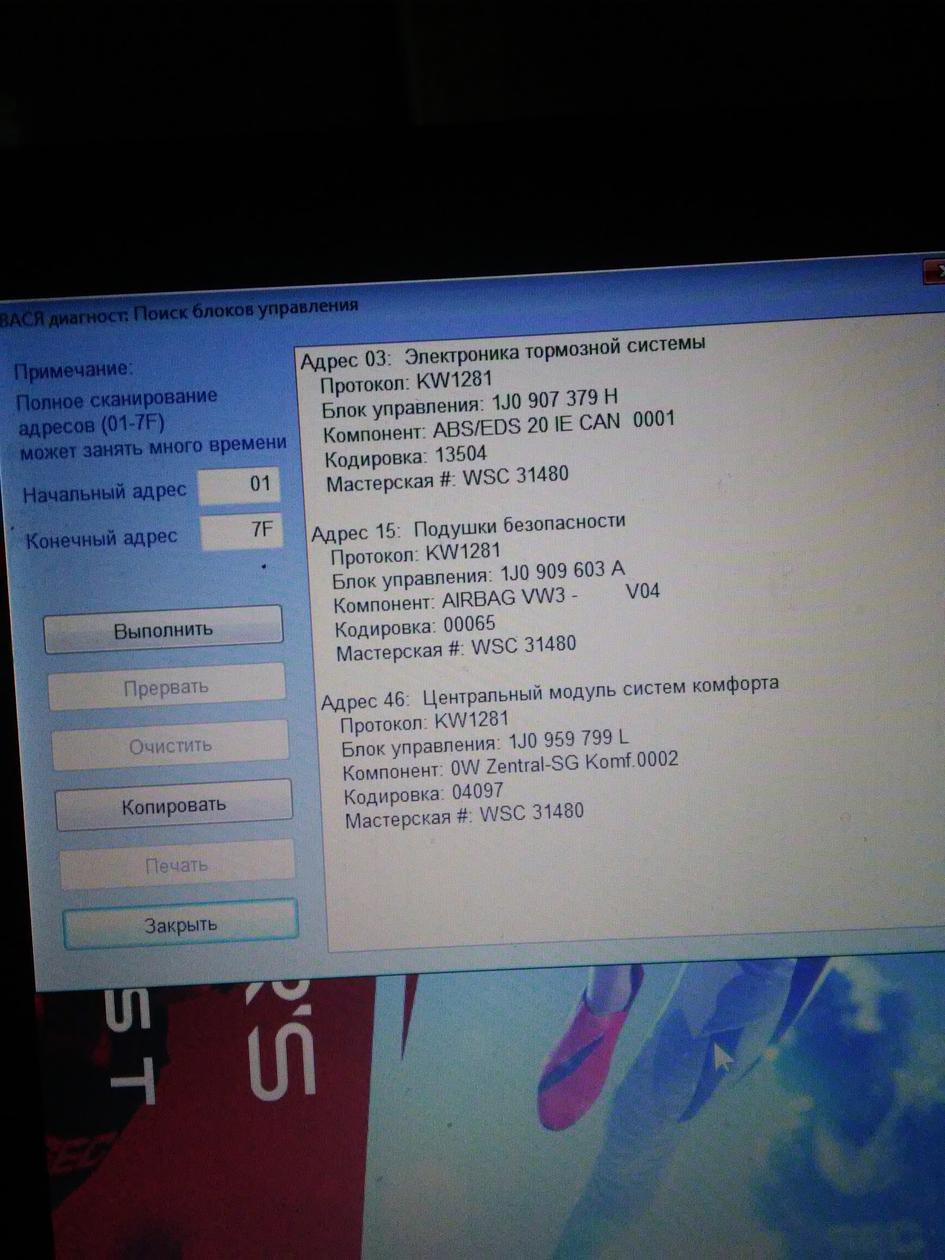Click the Выполнить button to start scan
This screenshot has width=945, height=1260.
(x=163, y=629)
